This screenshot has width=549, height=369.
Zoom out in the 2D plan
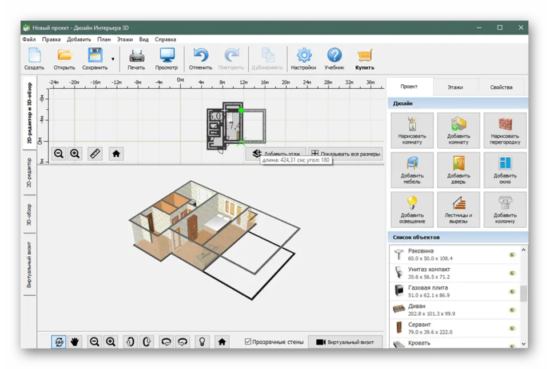[58, 153]
